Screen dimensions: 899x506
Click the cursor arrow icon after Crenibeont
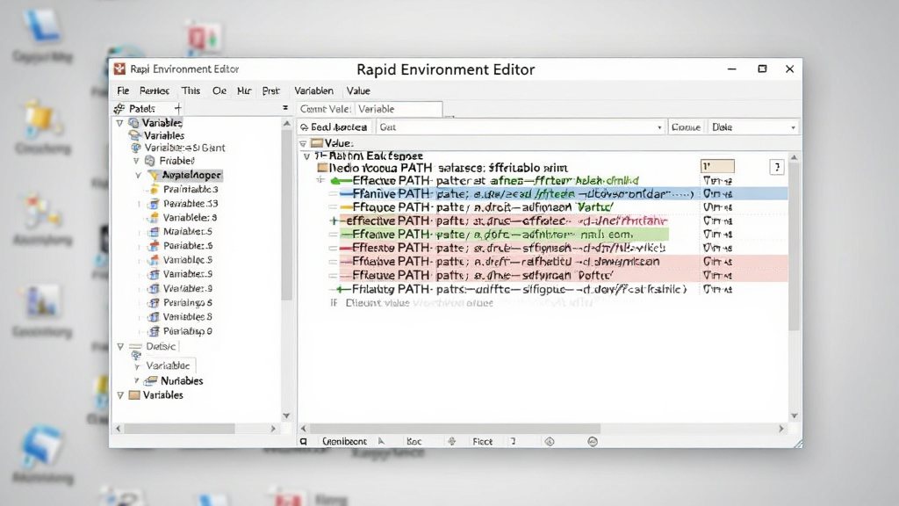click(x=381, y=441)
